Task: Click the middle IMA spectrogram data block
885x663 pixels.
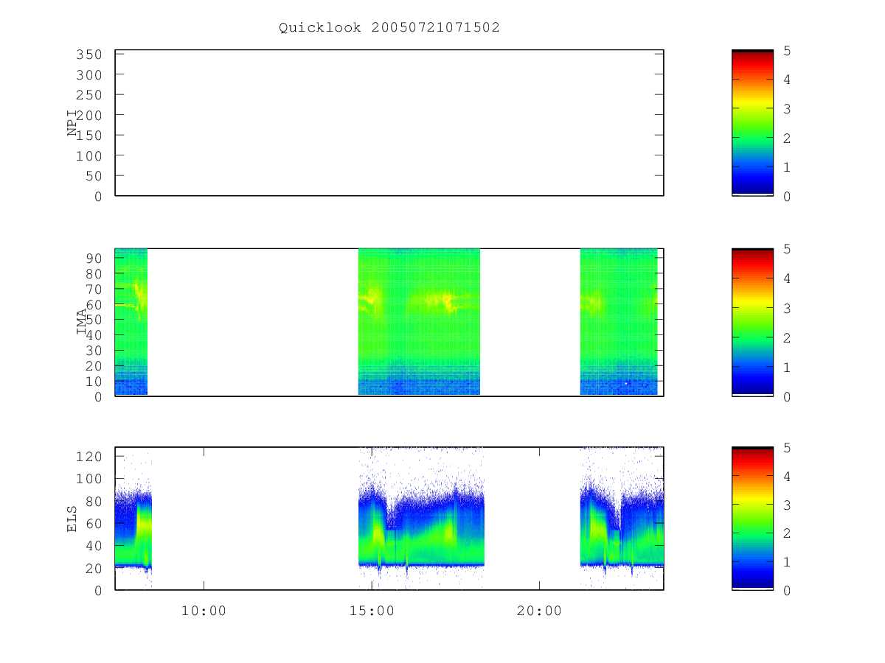Action: [419, 322]
